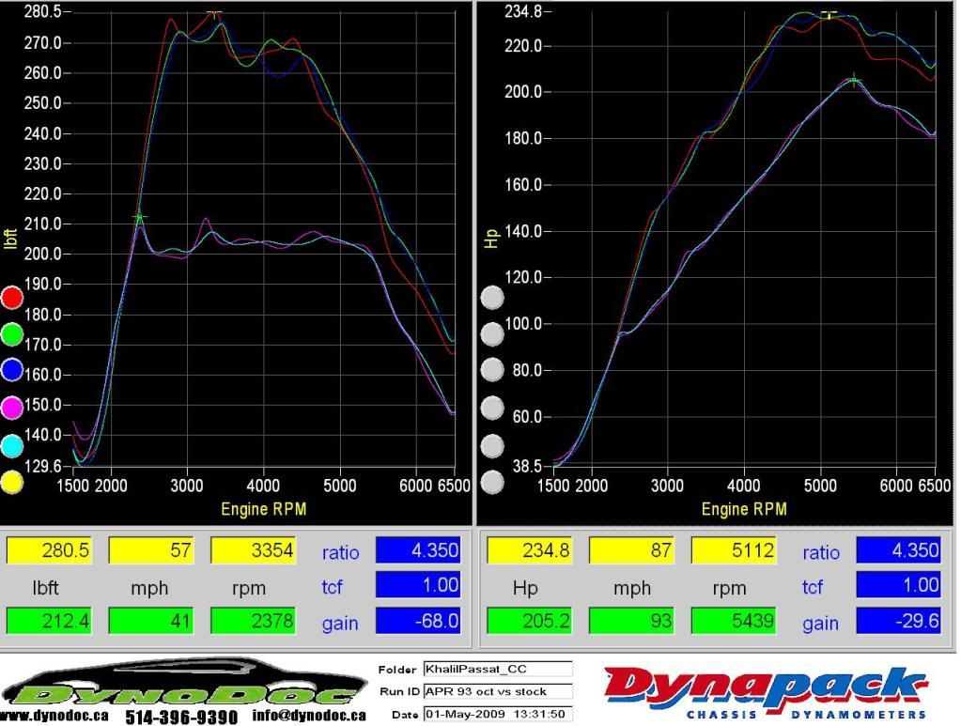Click the green cursor marker on torque graph
The image size is (961, 726).
(x=139, y=218)
